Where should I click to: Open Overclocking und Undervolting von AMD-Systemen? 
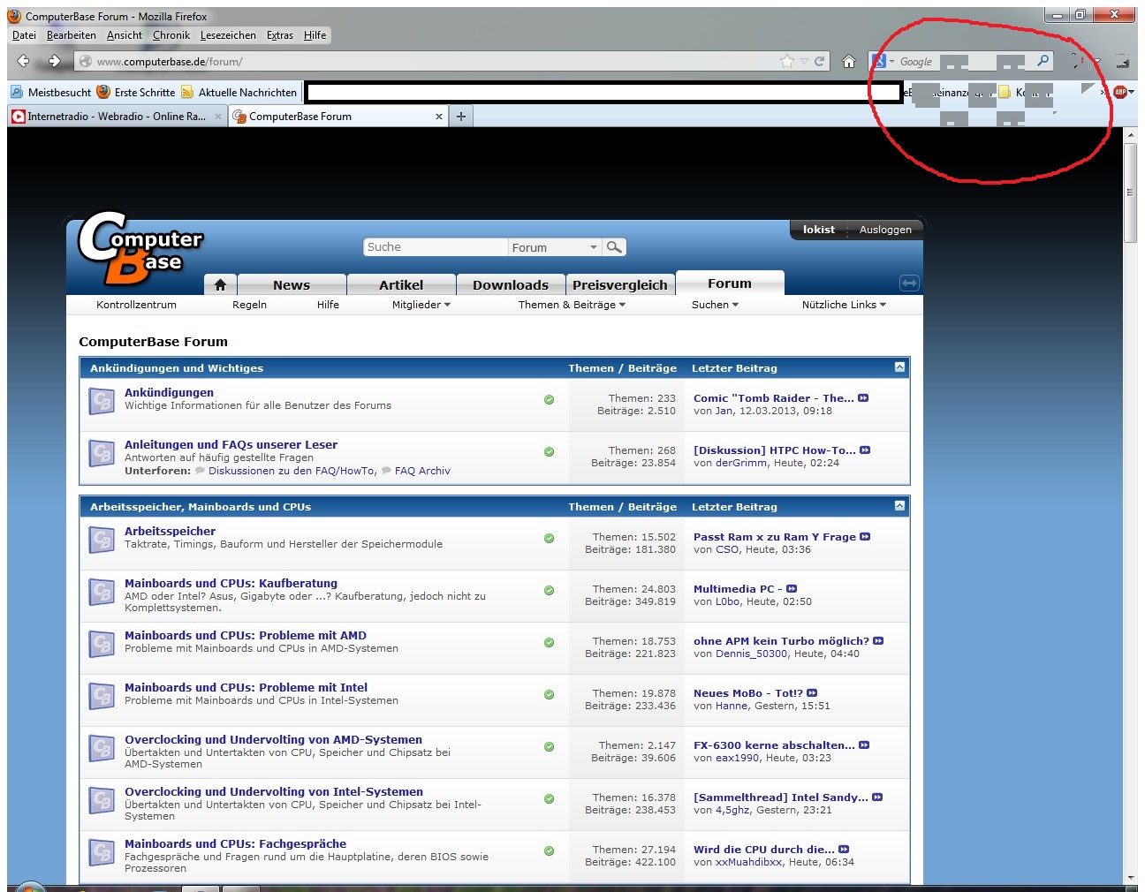[x=273, y=739]
